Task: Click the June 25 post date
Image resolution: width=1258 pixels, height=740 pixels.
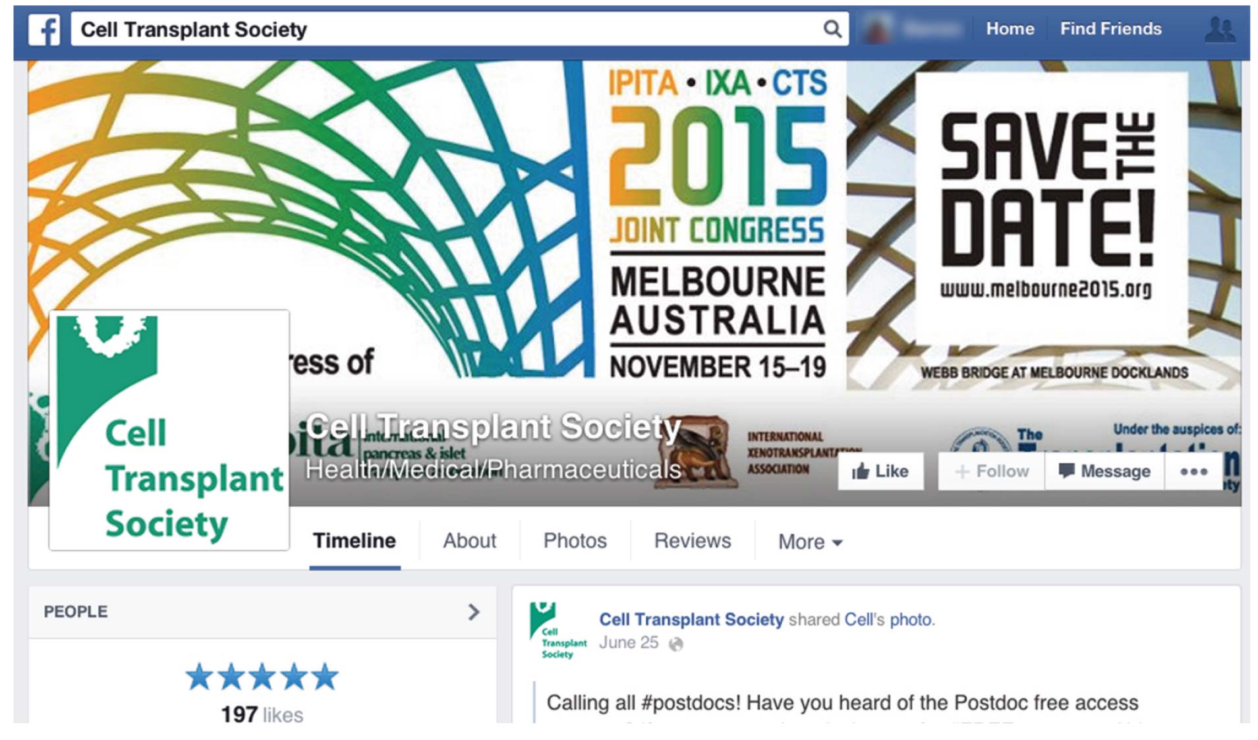Action: [x=629, y=642]
